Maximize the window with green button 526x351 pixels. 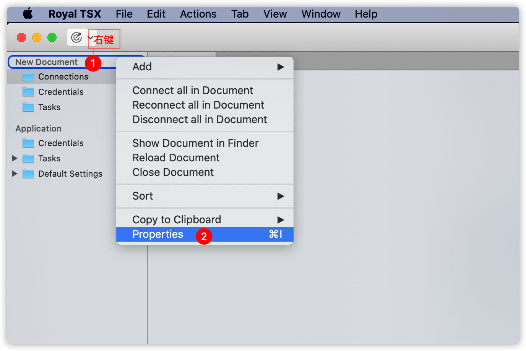[52, 37]
